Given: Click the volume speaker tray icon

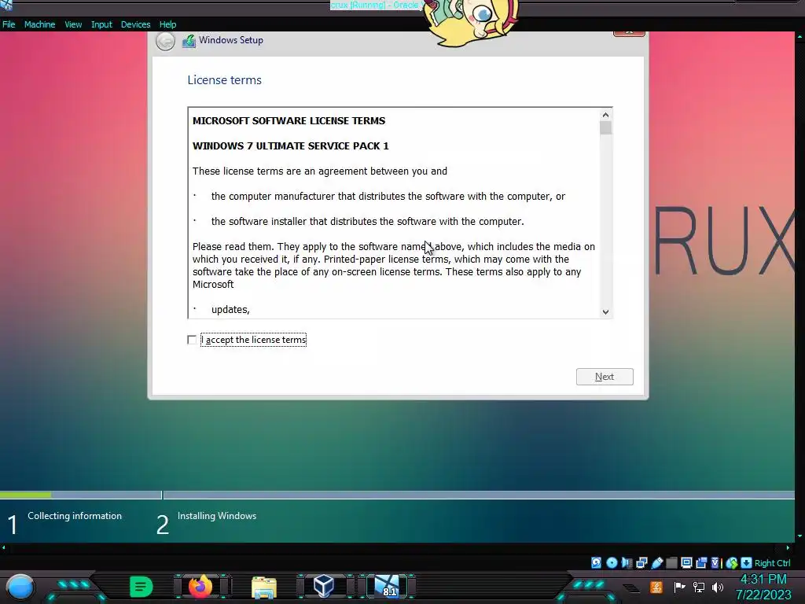Looking at the screenshot, I should point(717,587).
